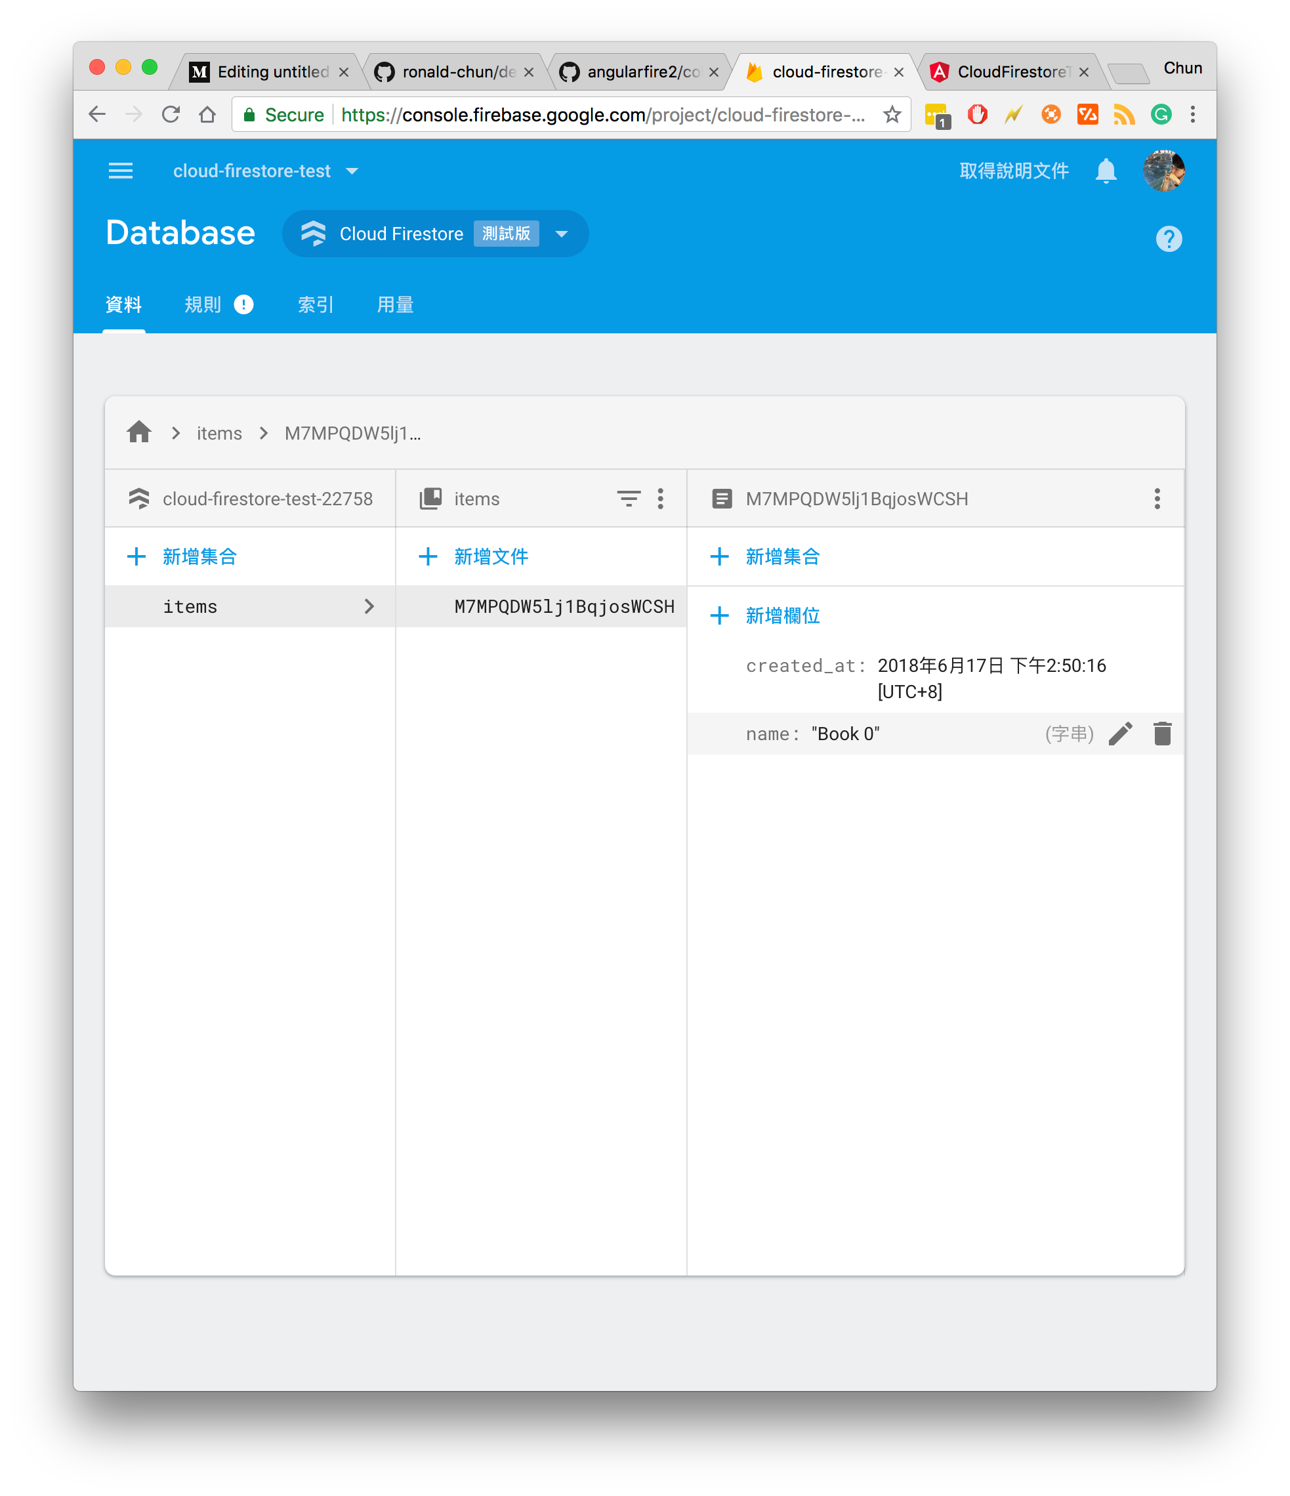The height and width of the screenshot is (1496, 1290).
Task: Edit the name field with pencil icon
Action: 1119,734
